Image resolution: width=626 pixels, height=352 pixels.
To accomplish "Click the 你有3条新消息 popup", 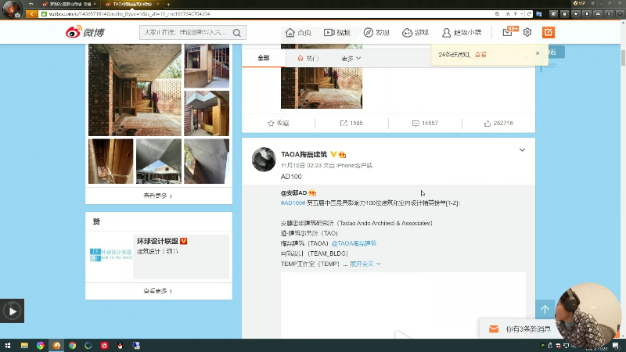I will [519, 329].
